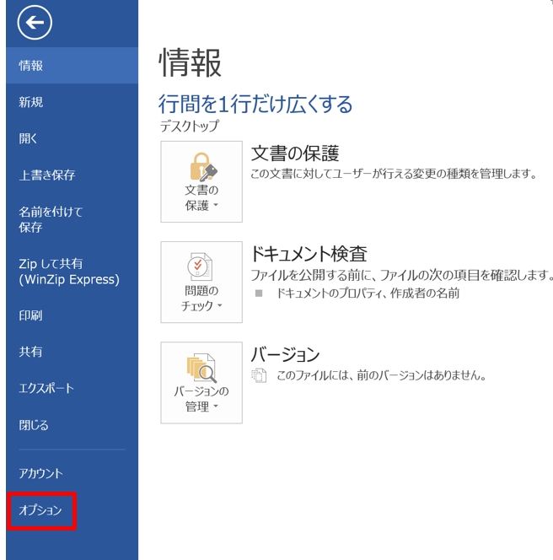Click the ドキュメント検査 heading

tap(309, 254)
